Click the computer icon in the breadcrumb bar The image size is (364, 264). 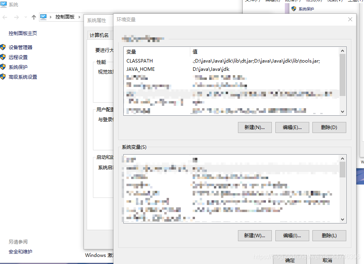(43, 17)
